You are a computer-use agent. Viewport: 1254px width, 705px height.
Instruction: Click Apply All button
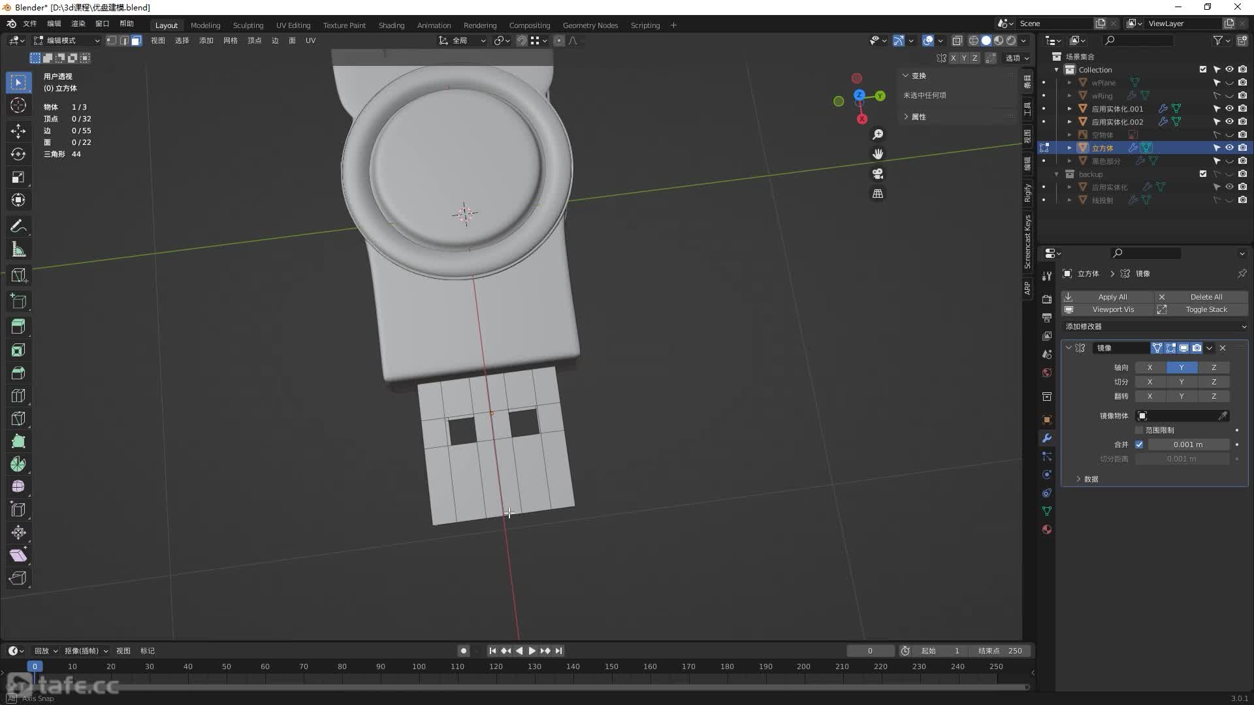(1107, 297)
